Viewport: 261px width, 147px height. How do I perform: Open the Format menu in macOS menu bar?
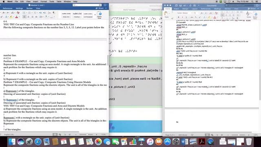(x=44, y=2)
